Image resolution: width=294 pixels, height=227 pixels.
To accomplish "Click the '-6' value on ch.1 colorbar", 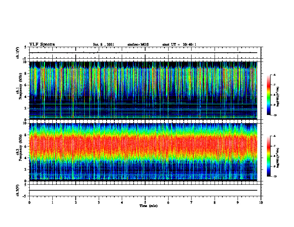I will pos(274,75).
